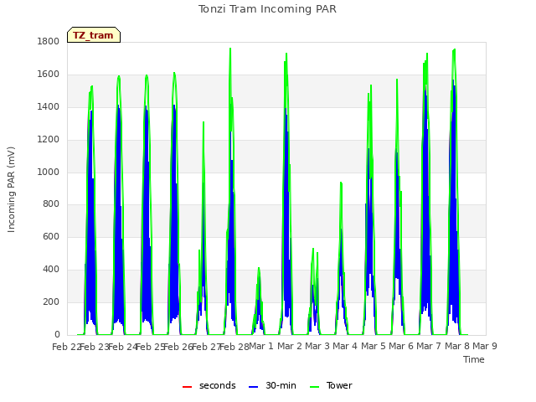Select the 'seconds' legend label

coord(218,385)
